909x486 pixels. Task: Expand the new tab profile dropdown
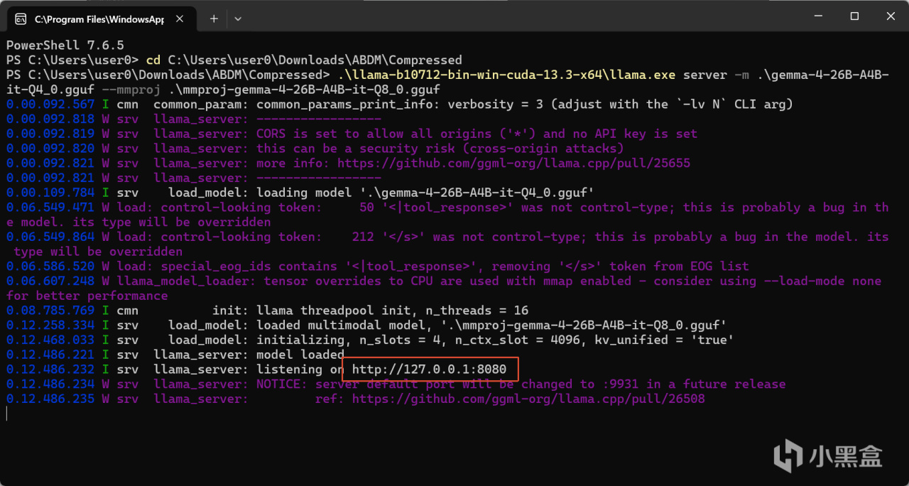[x=238, y=19]
